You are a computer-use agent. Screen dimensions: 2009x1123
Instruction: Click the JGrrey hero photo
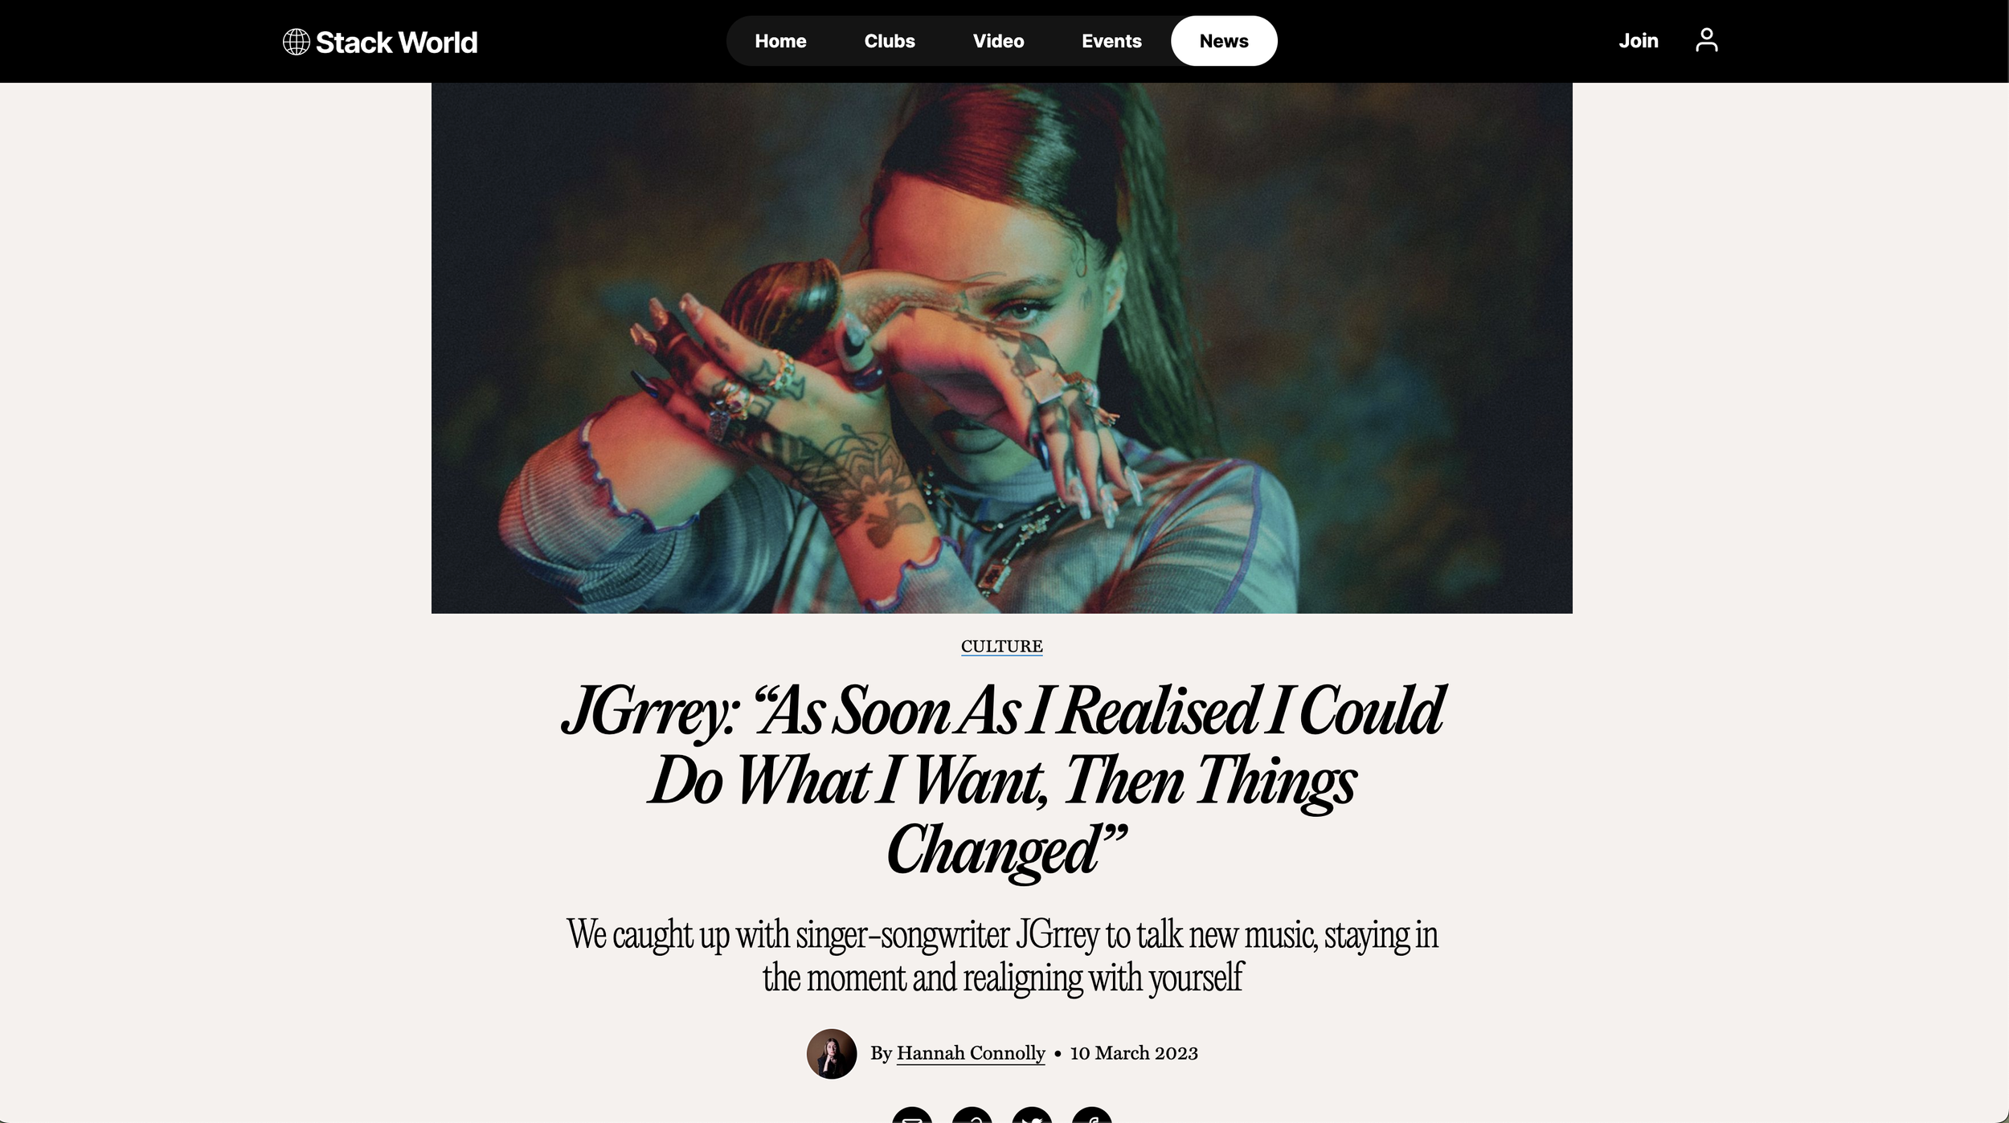tap(1002, 348)
